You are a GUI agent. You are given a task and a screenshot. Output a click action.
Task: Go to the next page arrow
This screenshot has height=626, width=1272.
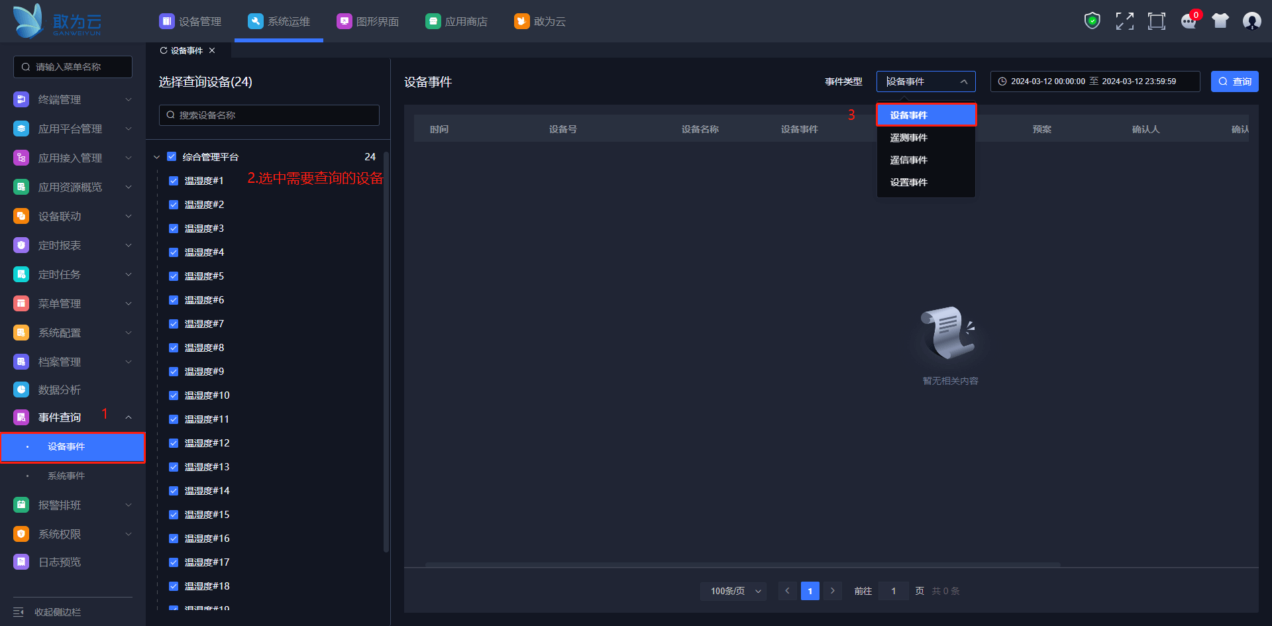[833, 591]
